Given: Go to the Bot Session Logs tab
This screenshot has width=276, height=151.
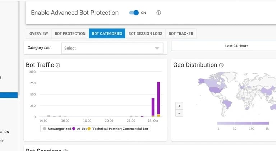Looking at the screenshot, I should coord(145,33).
